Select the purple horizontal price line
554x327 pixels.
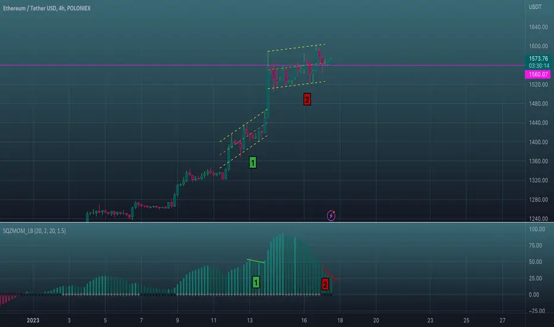coord(262,65)
